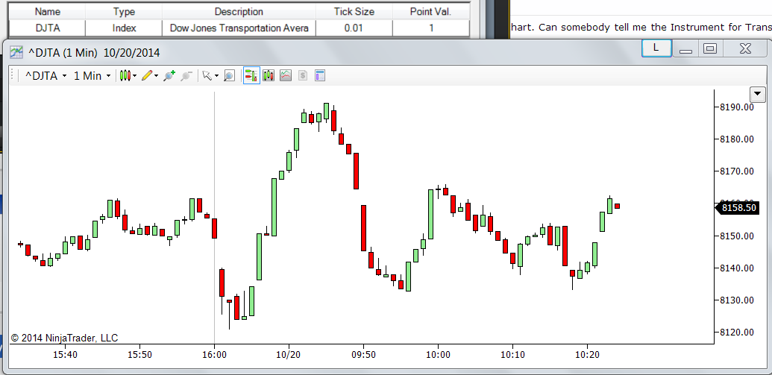Click the 8170.00 price axis label
772x375 pixels.
736,171
